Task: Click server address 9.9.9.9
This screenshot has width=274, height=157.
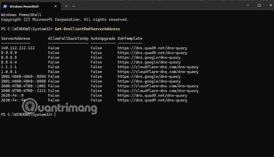Action: click(9, 53)
